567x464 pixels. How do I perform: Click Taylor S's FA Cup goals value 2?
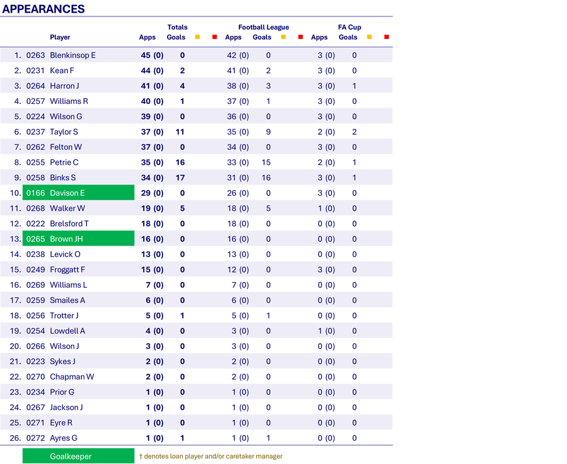click(354, 132)
